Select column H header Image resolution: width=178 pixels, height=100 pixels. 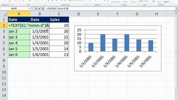(156, 14)
